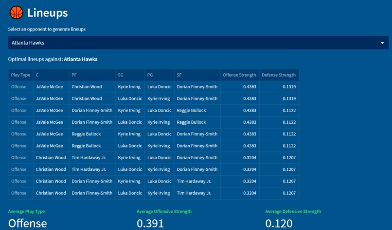Click average defensive value 0.120
Screen dimensions: 392x230
(279, 224)
